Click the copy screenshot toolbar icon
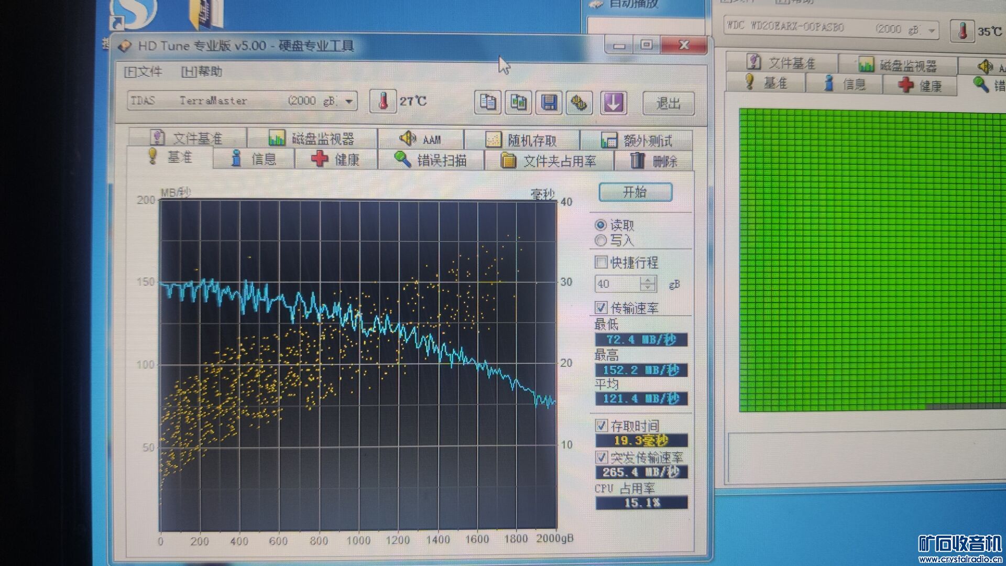 pos(518,102)
